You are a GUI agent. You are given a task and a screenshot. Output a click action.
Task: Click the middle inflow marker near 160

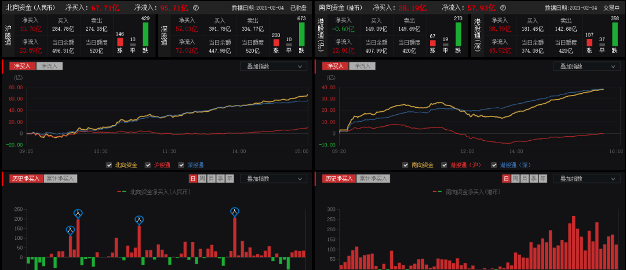coord(139,220)
